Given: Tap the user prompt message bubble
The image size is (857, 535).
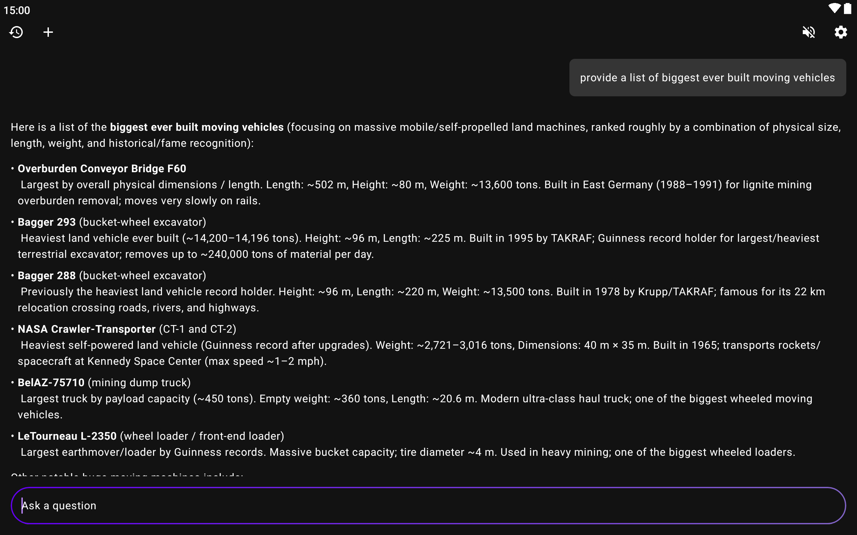Looking at the screenshot, I should click(x=707, y=78).
